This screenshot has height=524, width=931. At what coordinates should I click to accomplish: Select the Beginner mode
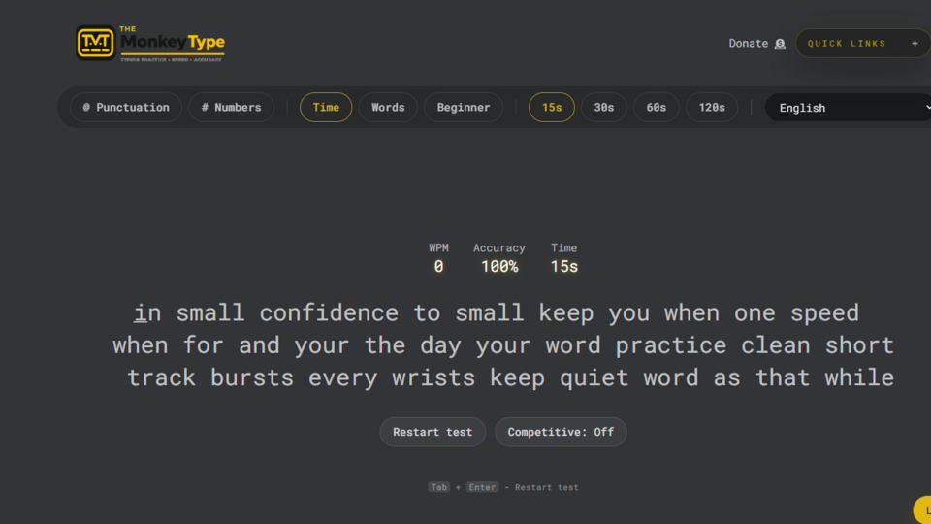tap(464, 107)
